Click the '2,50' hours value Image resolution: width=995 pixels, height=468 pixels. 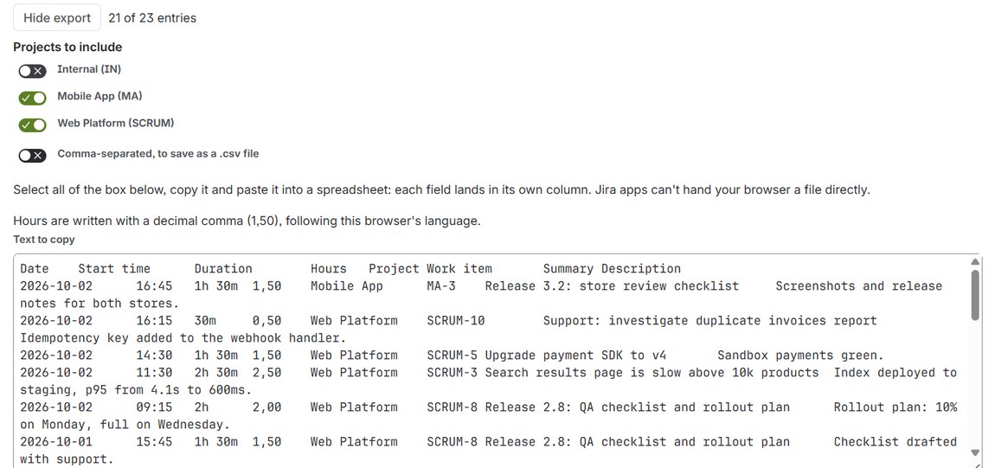tap(267, 372)
